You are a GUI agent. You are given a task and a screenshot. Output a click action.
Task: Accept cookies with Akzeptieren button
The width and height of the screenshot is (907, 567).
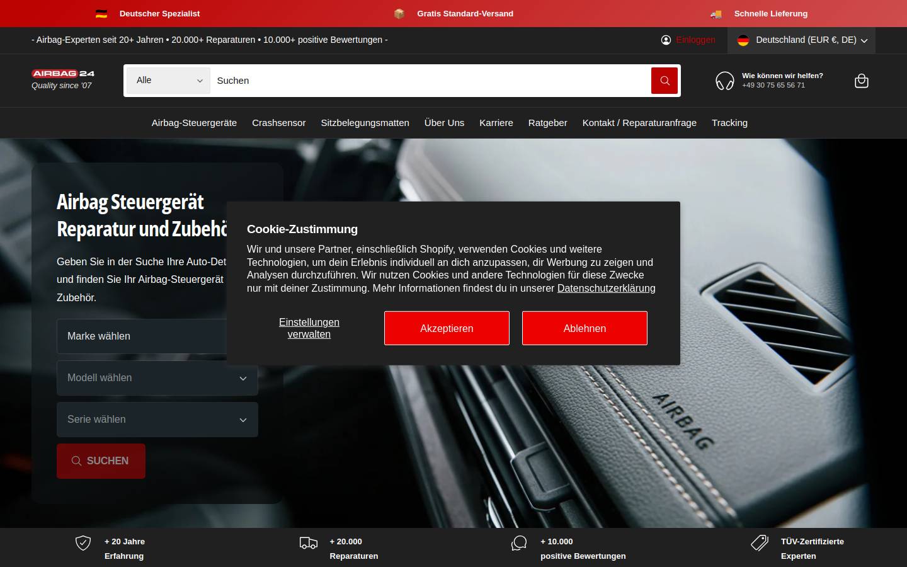coord(447,328)
